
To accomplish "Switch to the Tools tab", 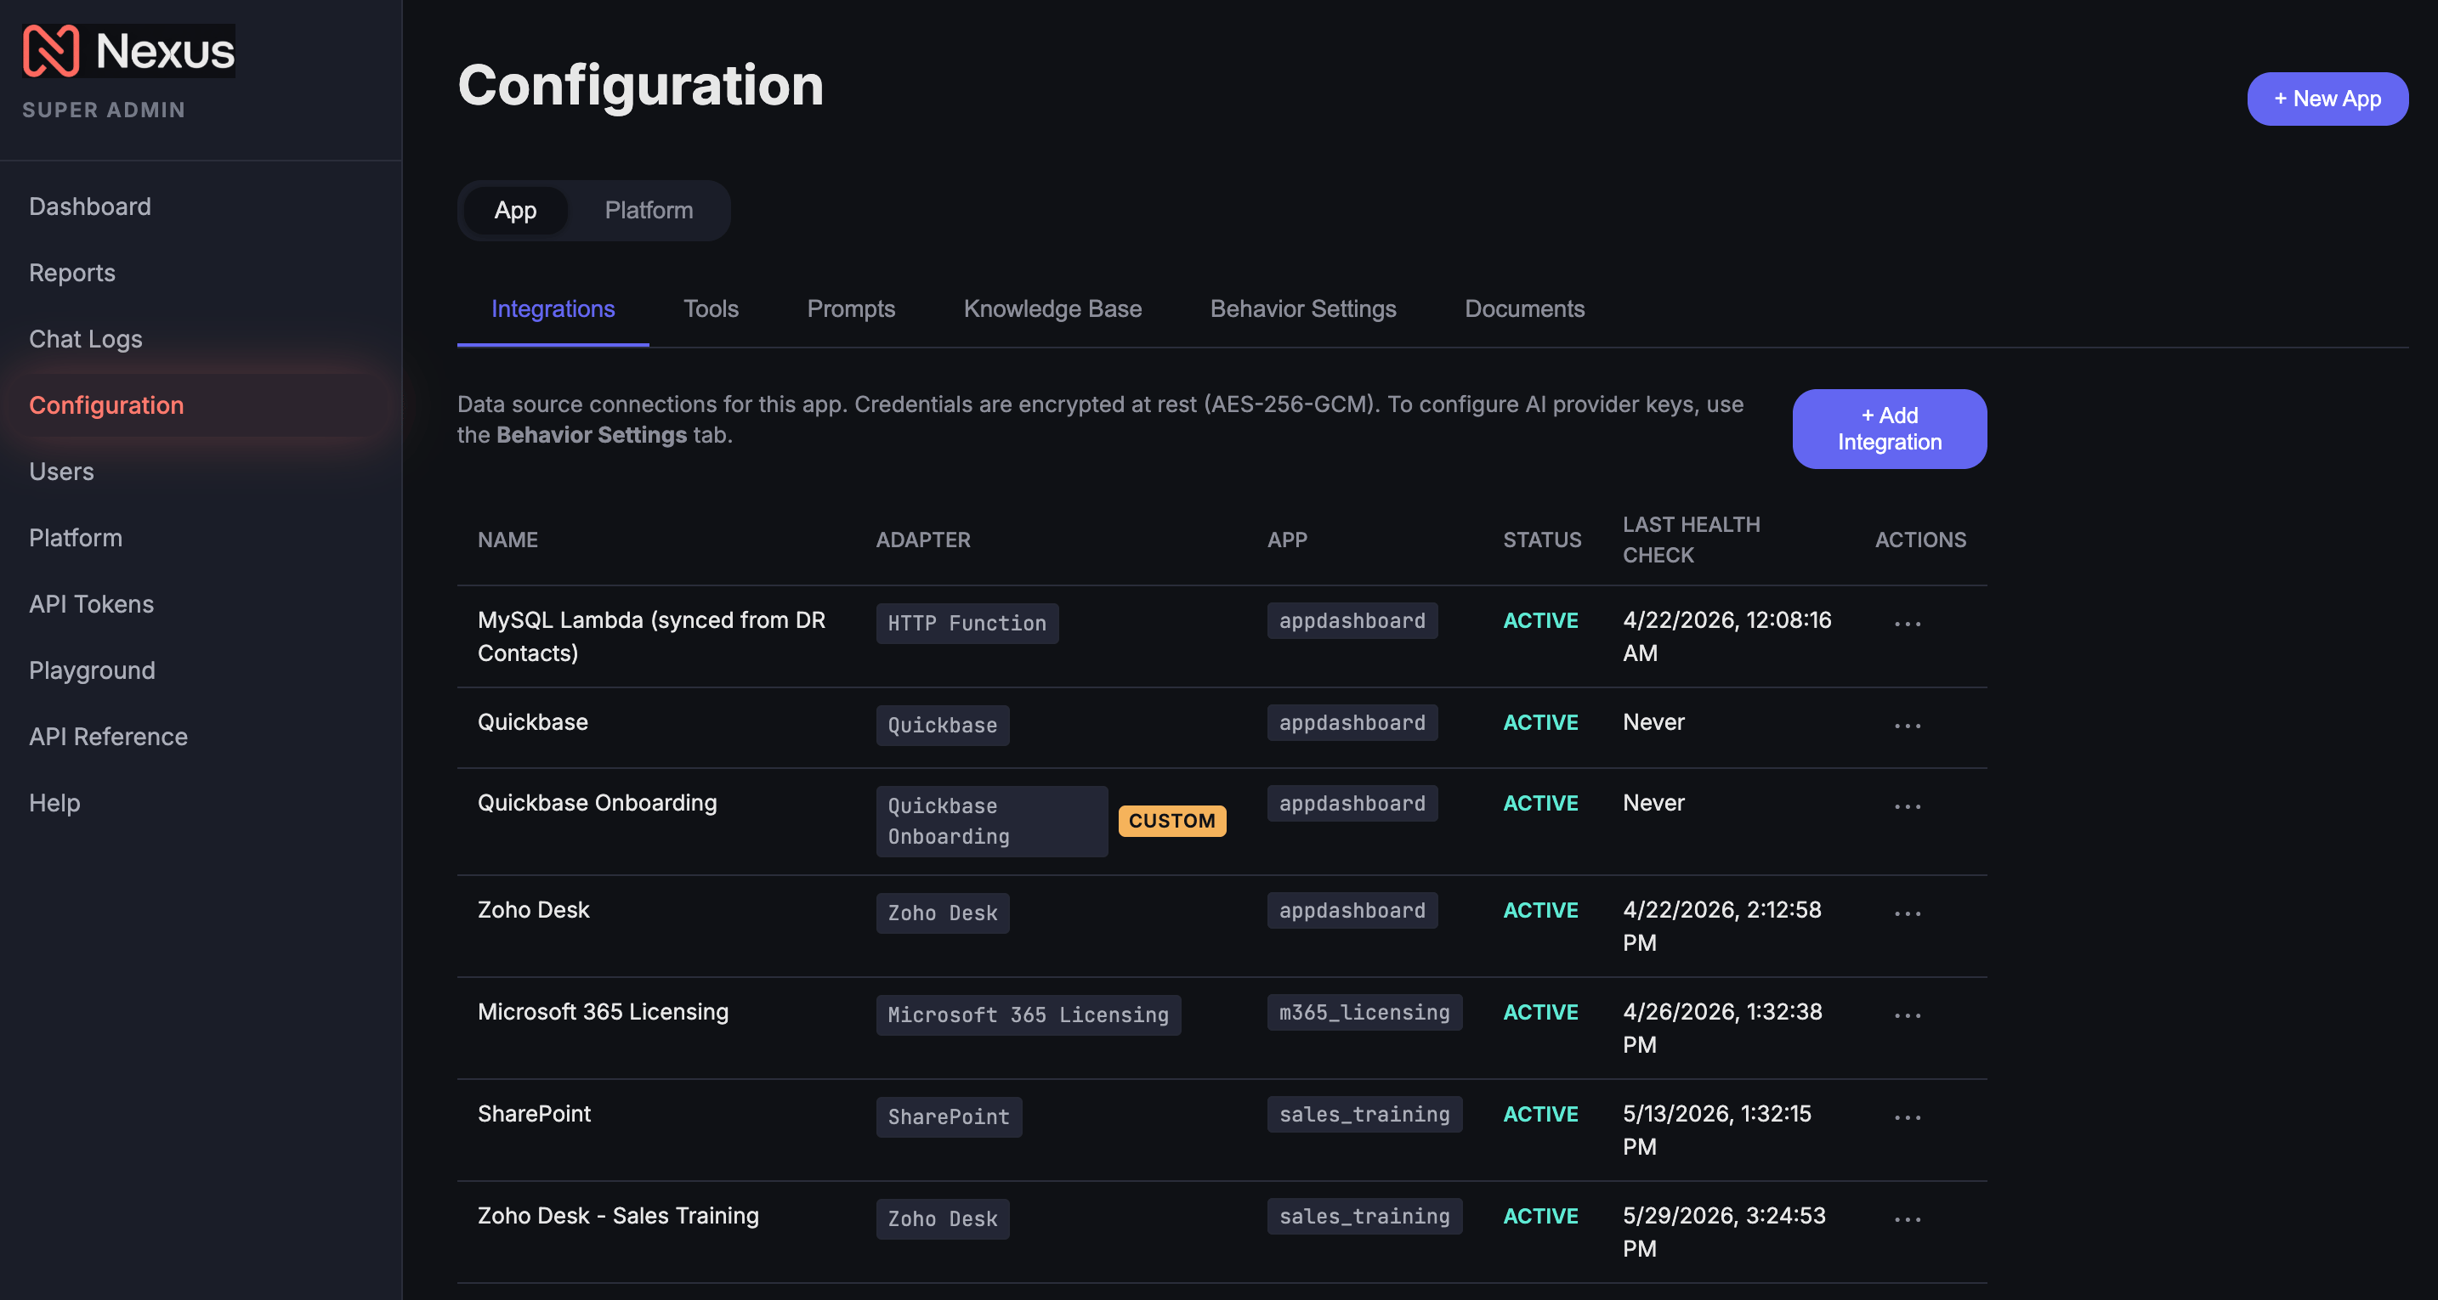I will pos(710,308).
